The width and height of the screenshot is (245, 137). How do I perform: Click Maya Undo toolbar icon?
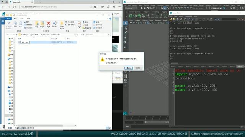tap(150, 8)
